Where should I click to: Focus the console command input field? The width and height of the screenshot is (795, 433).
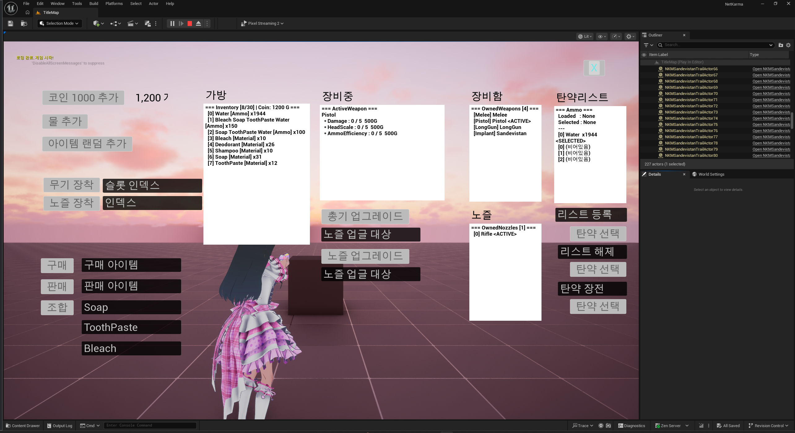150,426
